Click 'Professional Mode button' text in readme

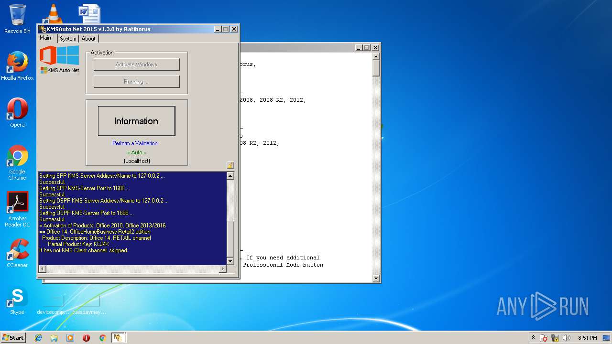283,265
